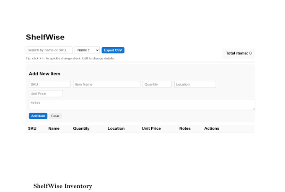Image resolution: width=285 pixels, height=192 pixels.
Task: Click inside the Notes text area
Action: (142, 105)
